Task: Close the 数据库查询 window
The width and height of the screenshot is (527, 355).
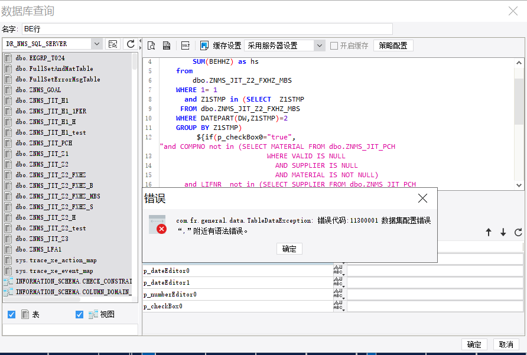Action: coord(513,11)
